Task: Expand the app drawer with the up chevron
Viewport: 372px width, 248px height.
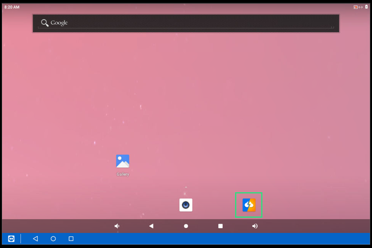Action: pos(186,188)
